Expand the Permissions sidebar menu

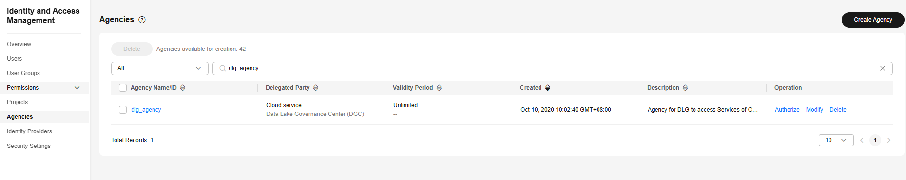coord(44,88)
